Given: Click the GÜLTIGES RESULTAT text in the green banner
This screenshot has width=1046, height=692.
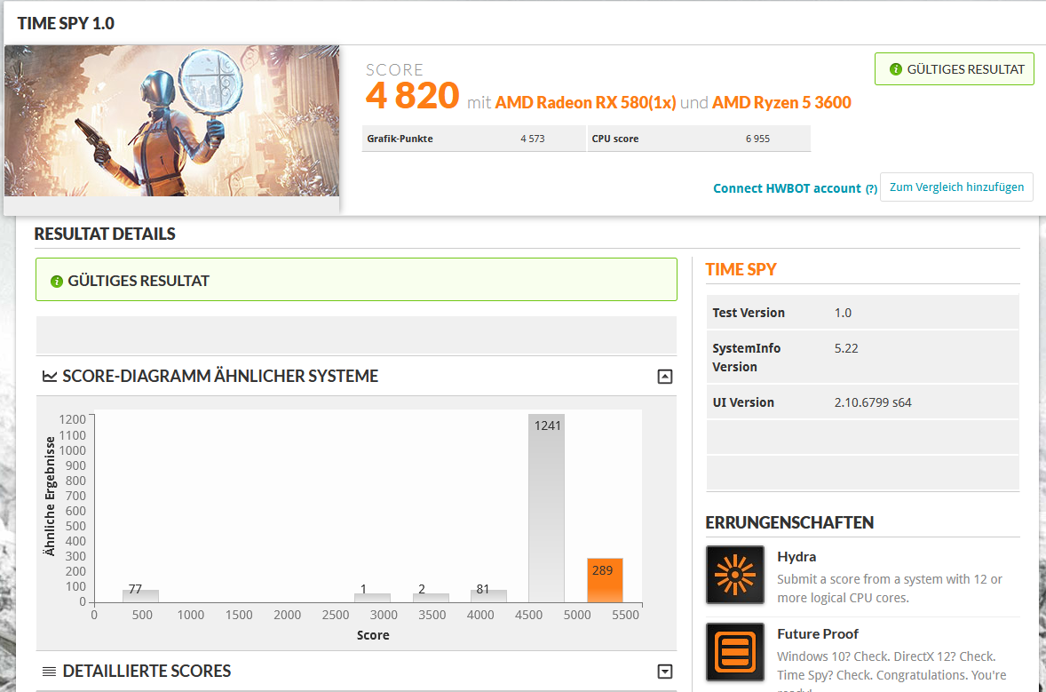Looking at the screenshot, I should (x=139, y=281).
